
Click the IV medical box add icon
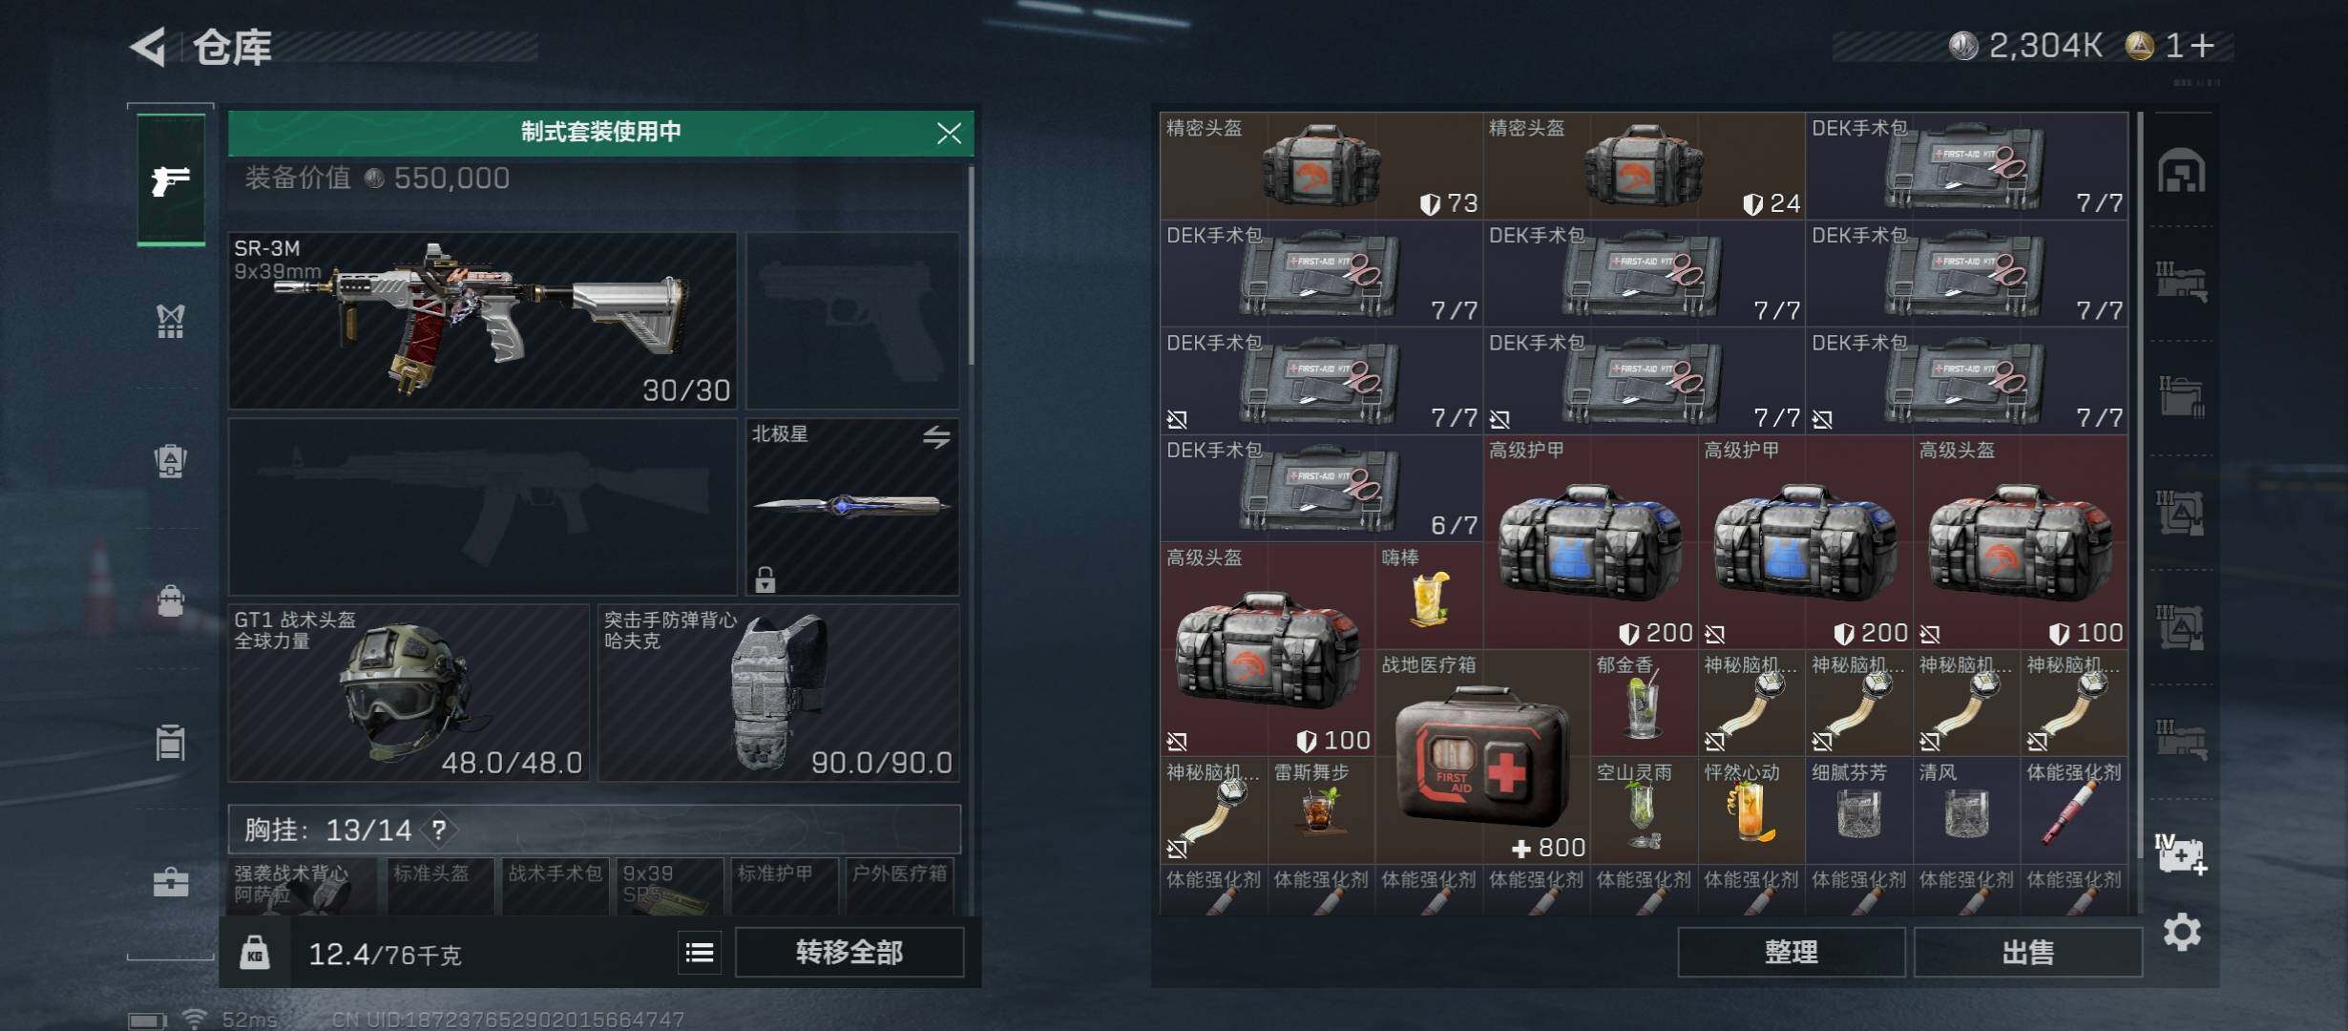tap(2181, 854)
